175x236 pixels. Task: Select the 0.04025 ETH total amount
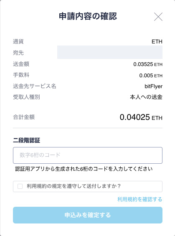pyautogui.click(x=141, y=117)
